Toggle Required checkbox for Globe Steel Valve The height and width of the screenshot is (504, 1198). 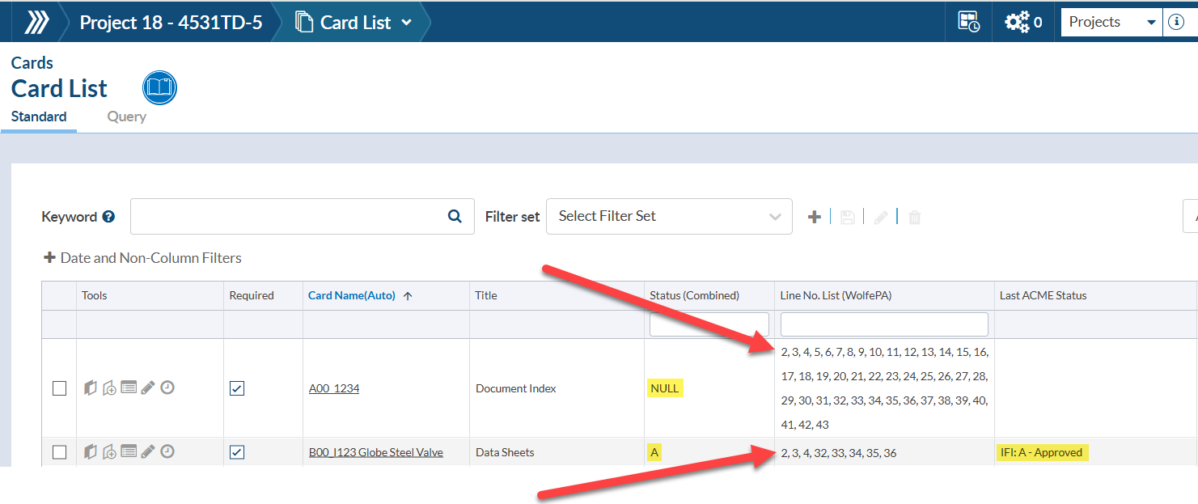(236, 452)
